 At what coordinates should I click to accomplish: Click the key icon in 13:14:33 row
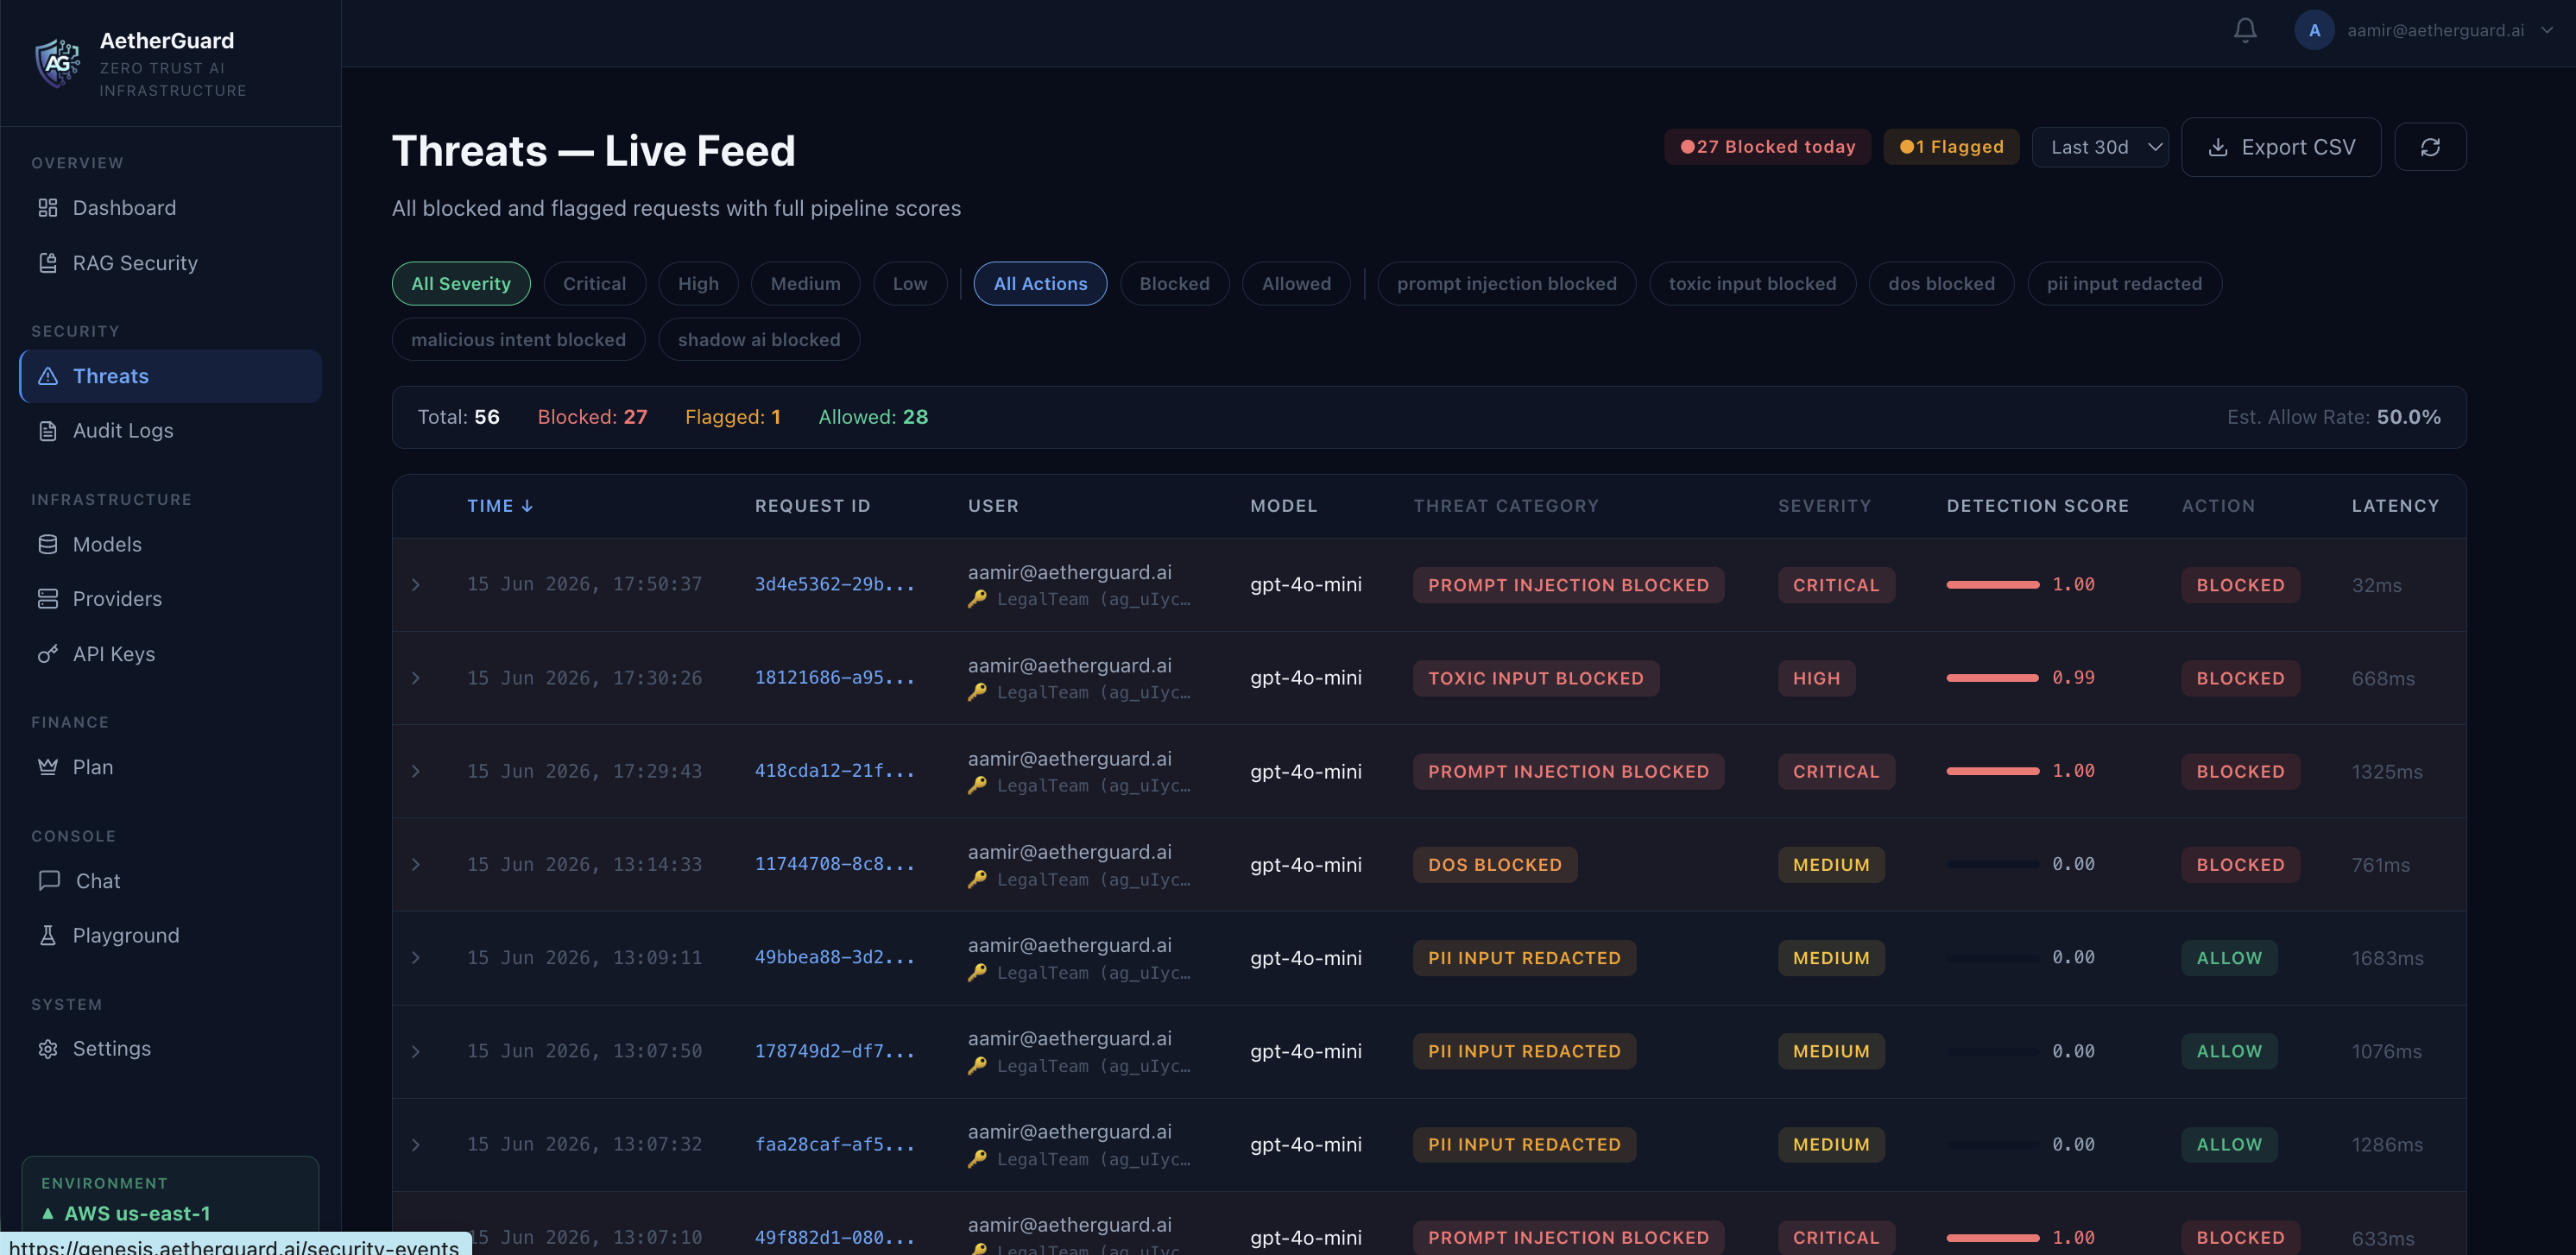click(977, 879)
